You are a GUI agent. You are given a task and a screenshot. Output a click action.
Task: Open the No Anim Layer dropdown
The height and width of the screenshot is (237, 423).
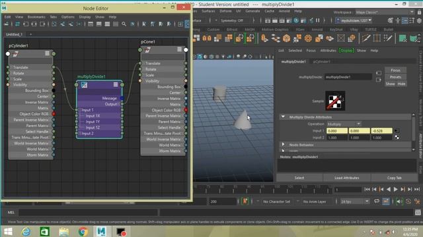315,201
